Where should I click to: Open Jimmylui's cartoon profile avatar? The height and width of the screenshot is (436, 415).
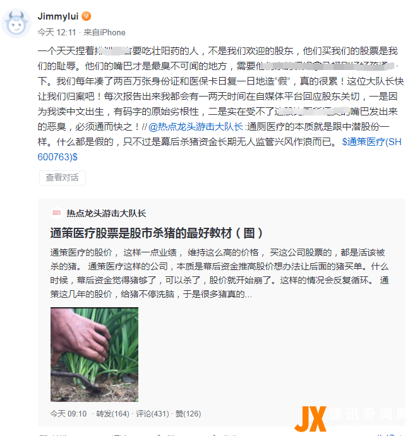click(x=16, y=23)
